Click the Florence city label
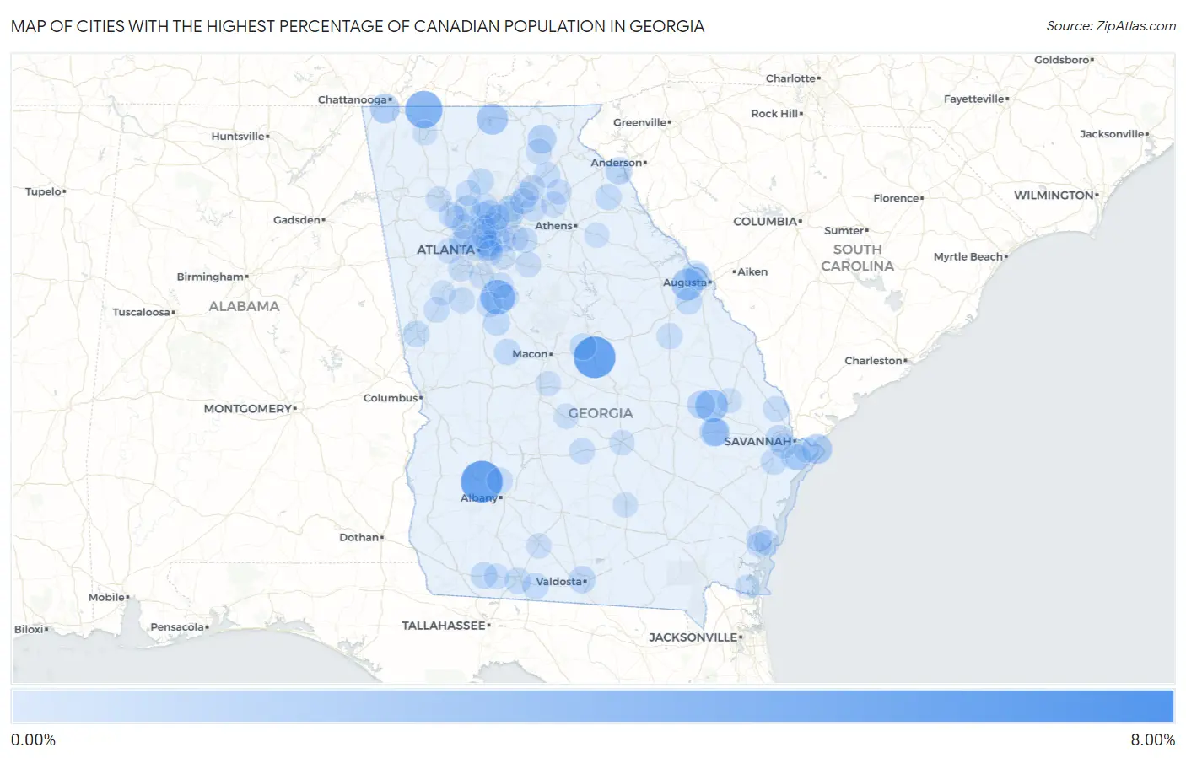1186x758 pixels. [896, 199]
